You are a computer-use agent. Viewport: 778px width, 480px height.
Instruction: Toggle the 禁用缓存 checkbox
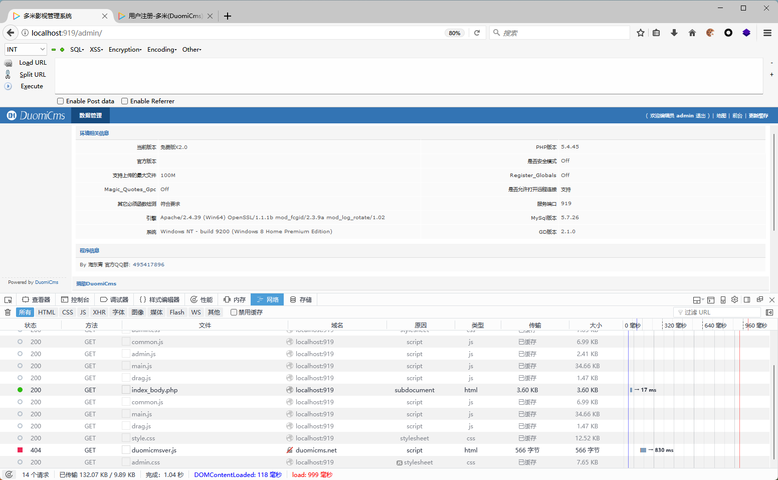coord(234,312)
